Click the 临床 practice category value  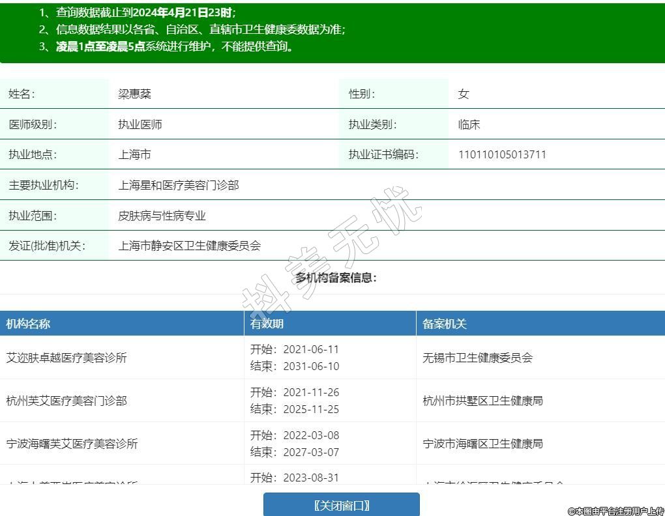tap(469, 124)
